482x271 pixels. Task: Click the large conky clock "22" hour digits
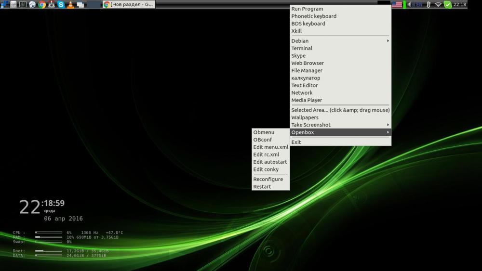pos(30,207)
